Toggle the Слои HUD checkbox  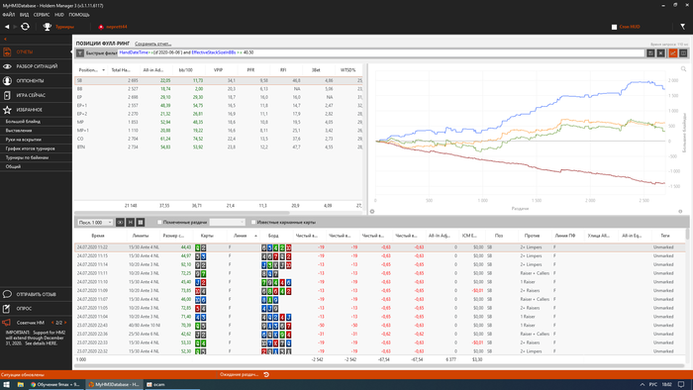pyautogui.click(x=614, y=27)
